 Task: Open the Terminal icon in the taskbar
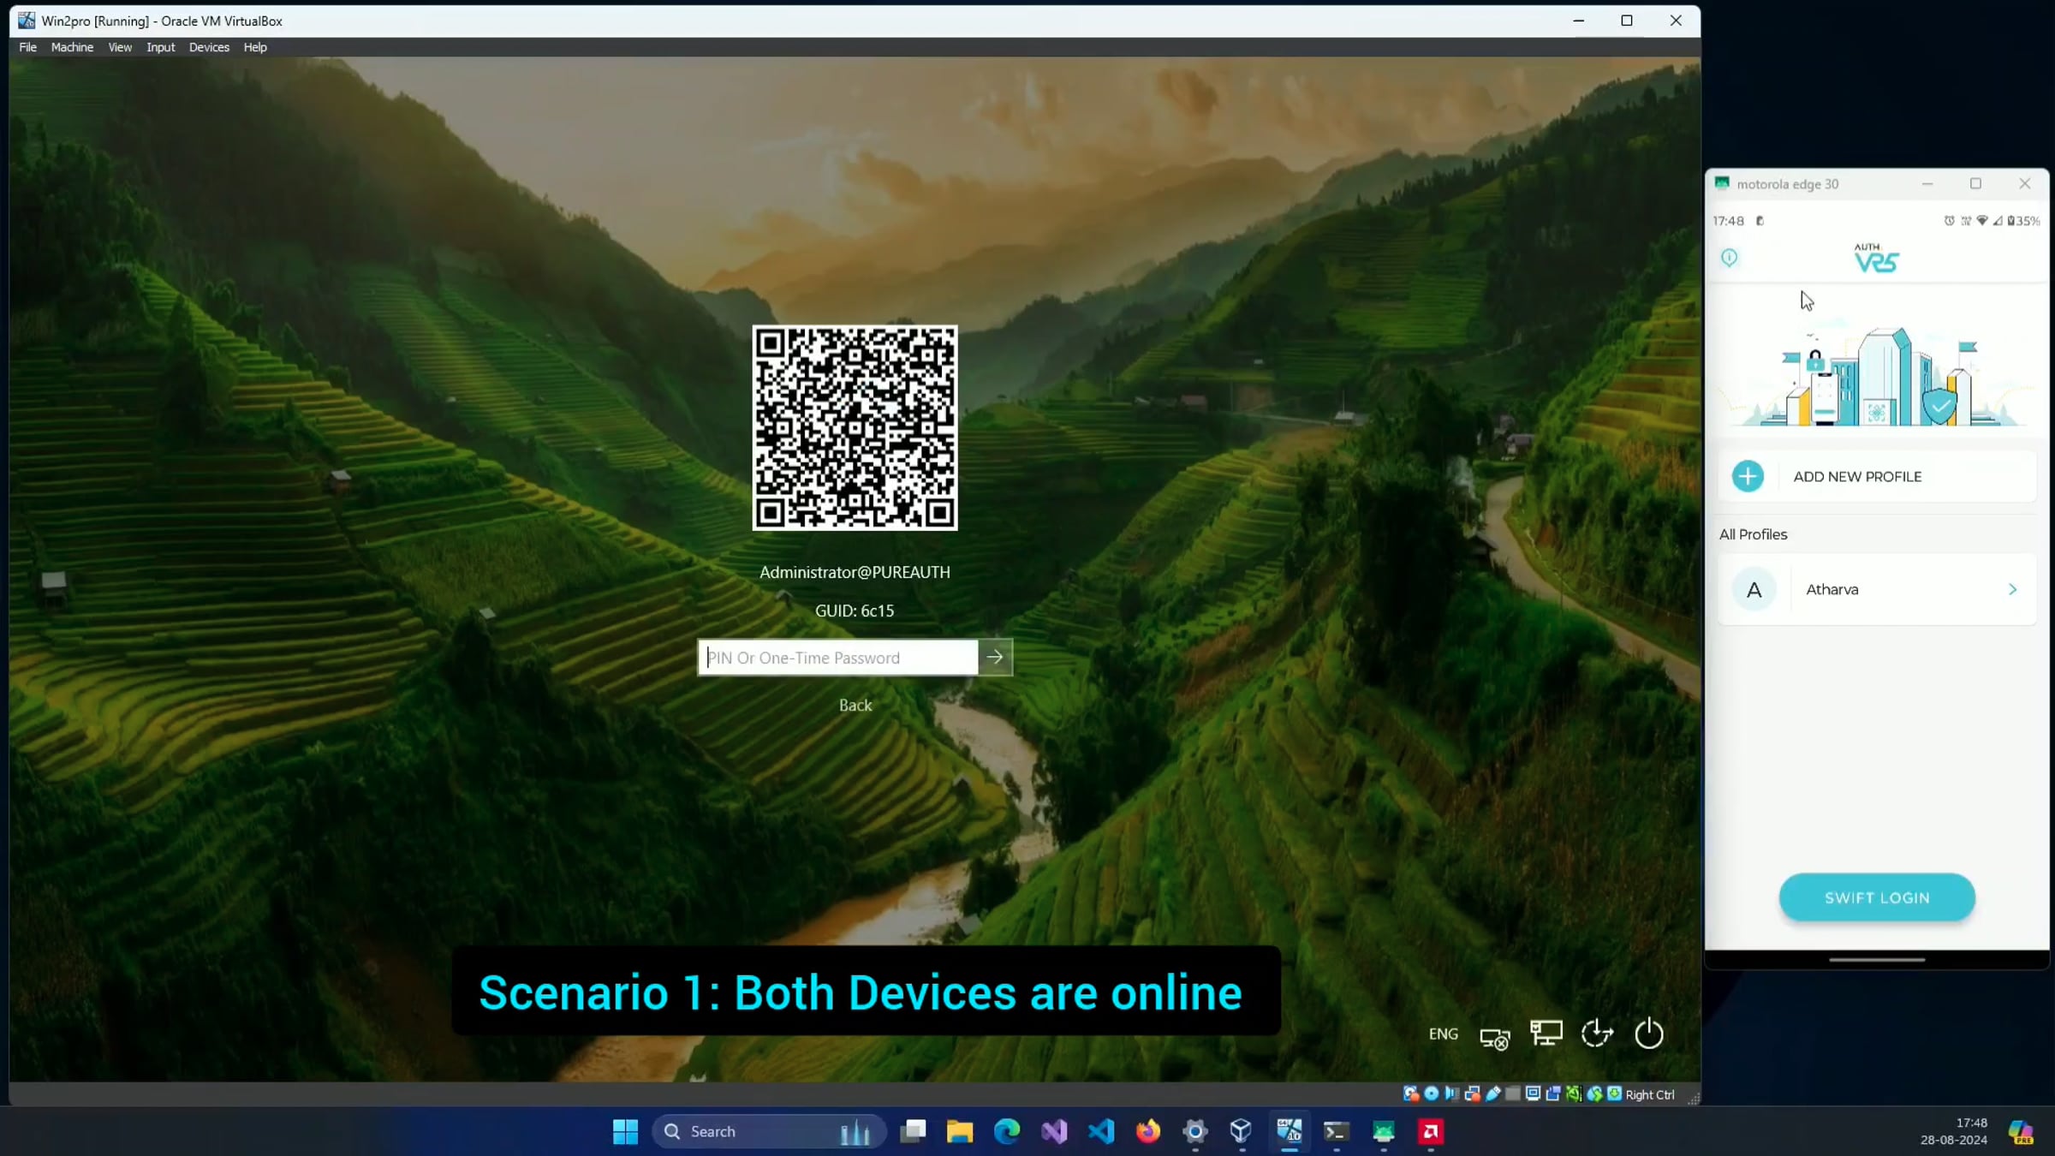[1337, 1131]
